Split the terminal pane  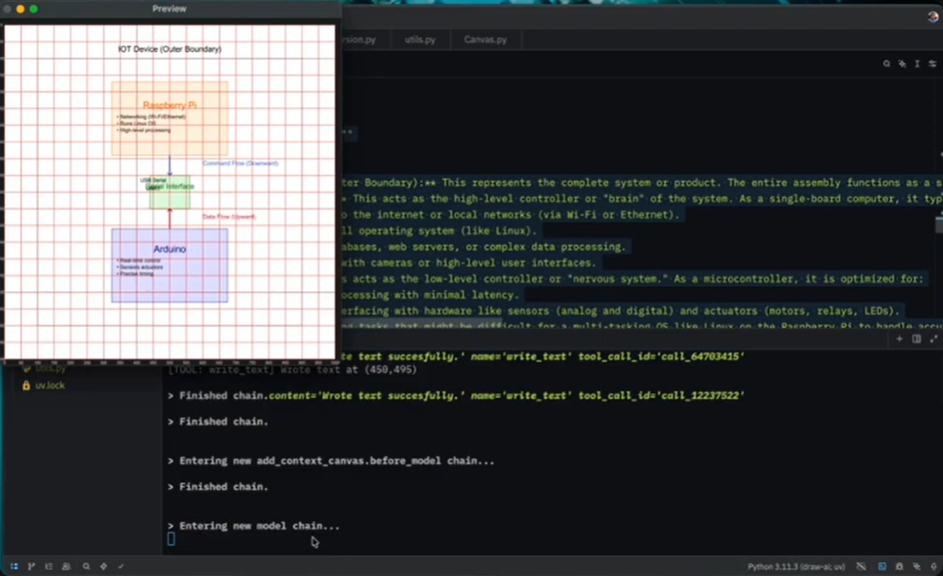[x=916, y=339]
